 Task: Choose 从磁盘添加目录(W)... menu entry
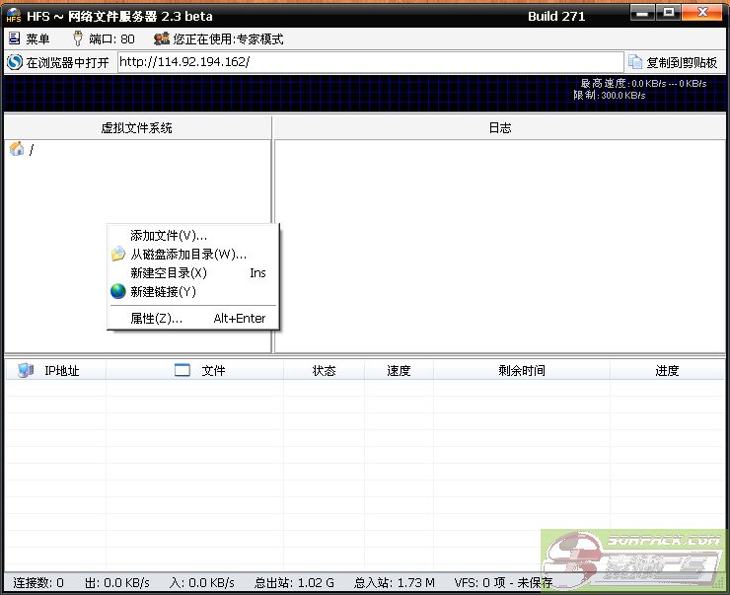[187, 255]
